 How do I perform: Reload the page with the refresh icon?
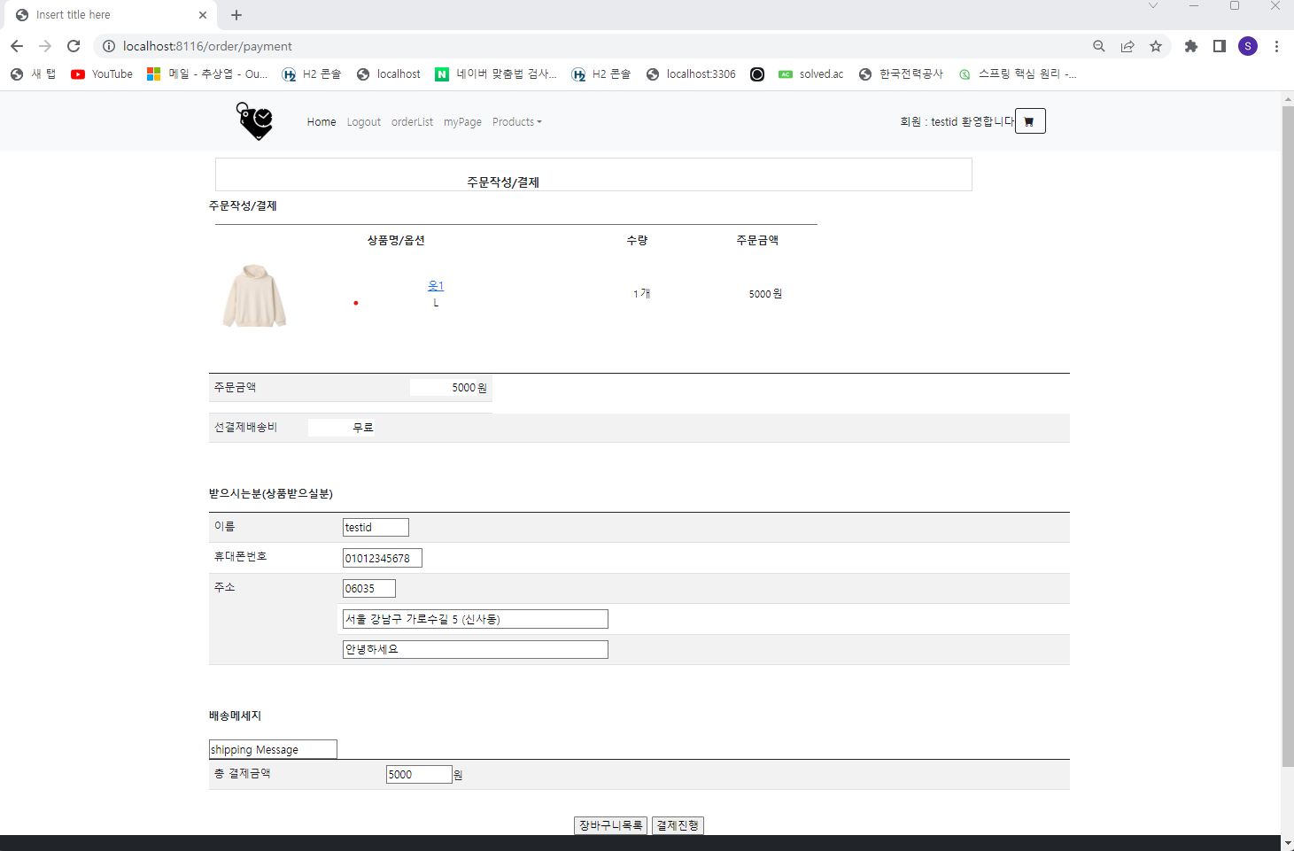coord(74,46)
